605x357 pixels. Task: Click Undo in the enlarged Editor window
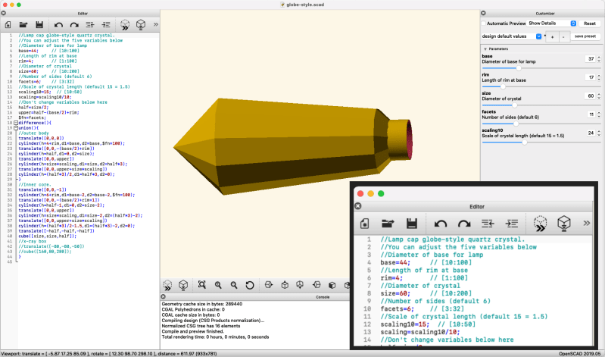tap(441, 223)
